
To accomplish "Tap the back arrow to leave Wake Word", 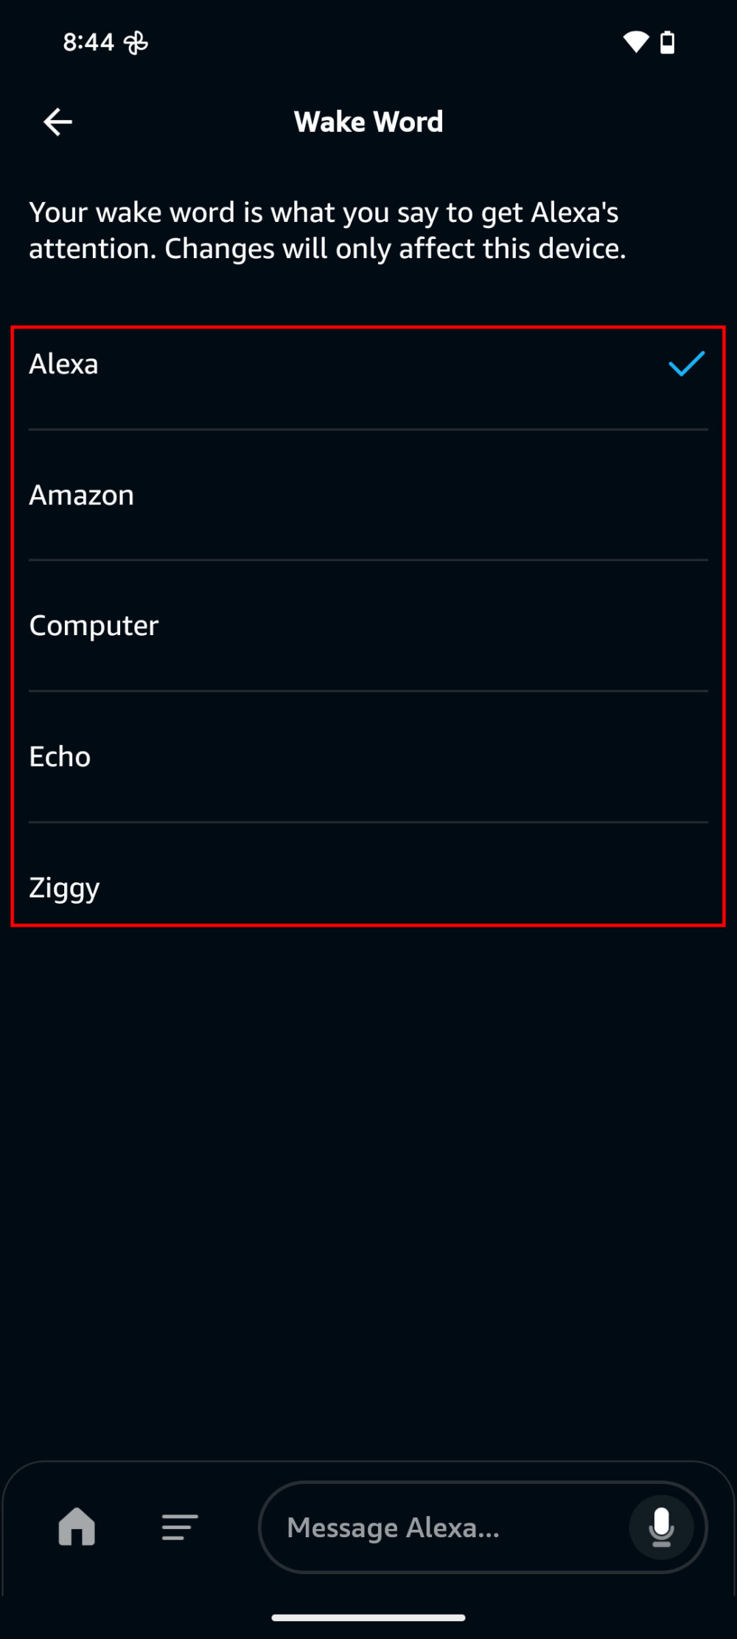I will click(x=57, y=121).
